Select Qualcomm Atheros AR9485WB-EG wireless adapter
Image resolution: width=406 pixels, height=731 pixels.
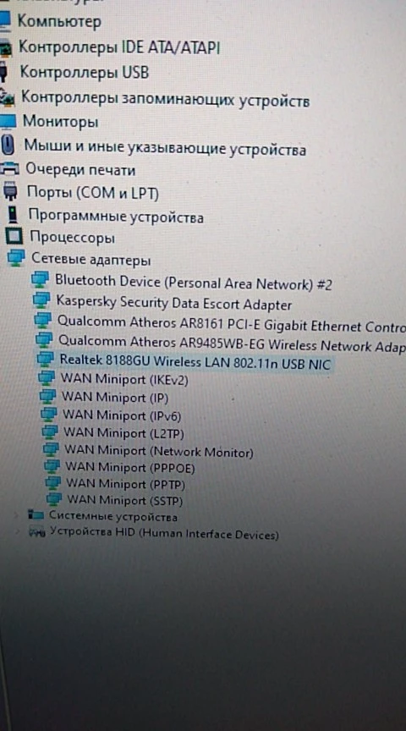[x=232, y=344]
